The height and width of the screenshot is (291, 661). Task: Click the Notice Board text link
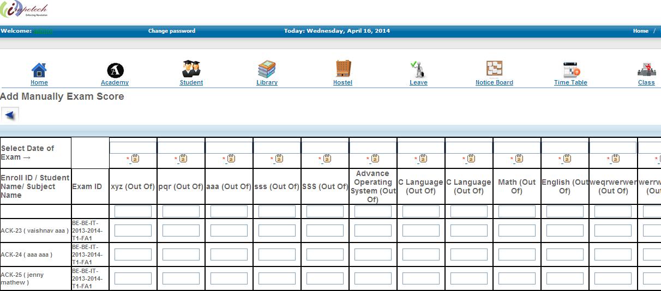[494, 83]
